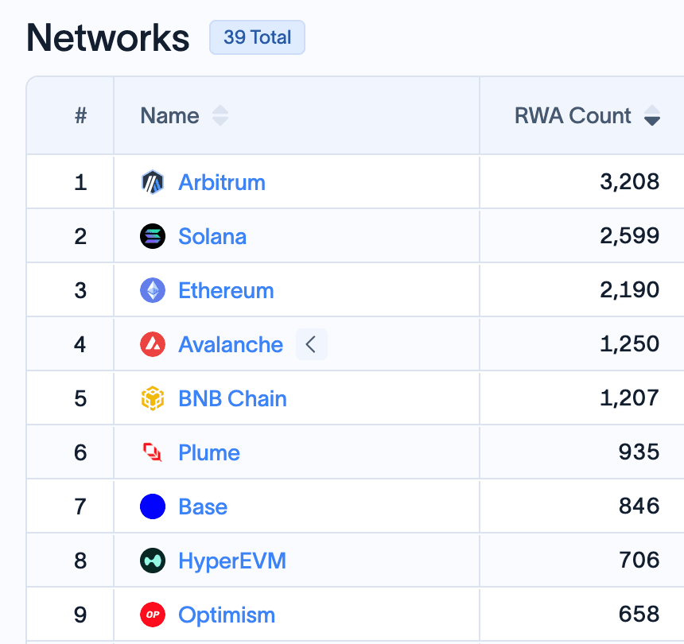Select the RWA count value 2,190
Screen dimensions: 684x644
tap(629, 290)
